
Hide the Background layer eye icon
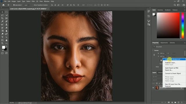(153, 88)
